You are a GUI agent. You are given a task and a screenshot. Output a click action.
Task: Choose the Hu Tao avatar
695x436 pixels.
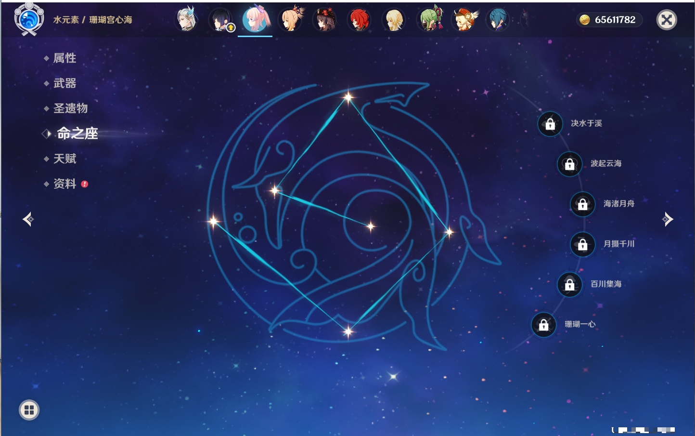tap(325, 20)
